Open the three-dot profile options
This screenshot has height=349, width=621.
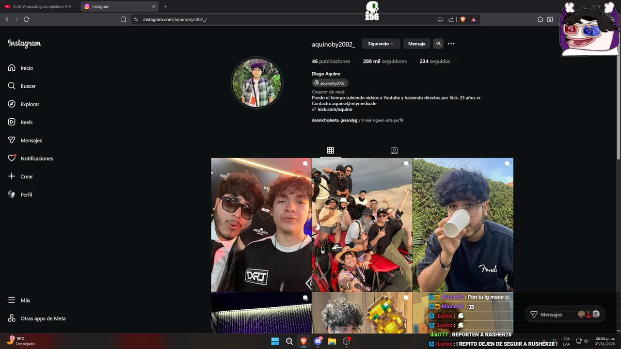coord(451,44)
